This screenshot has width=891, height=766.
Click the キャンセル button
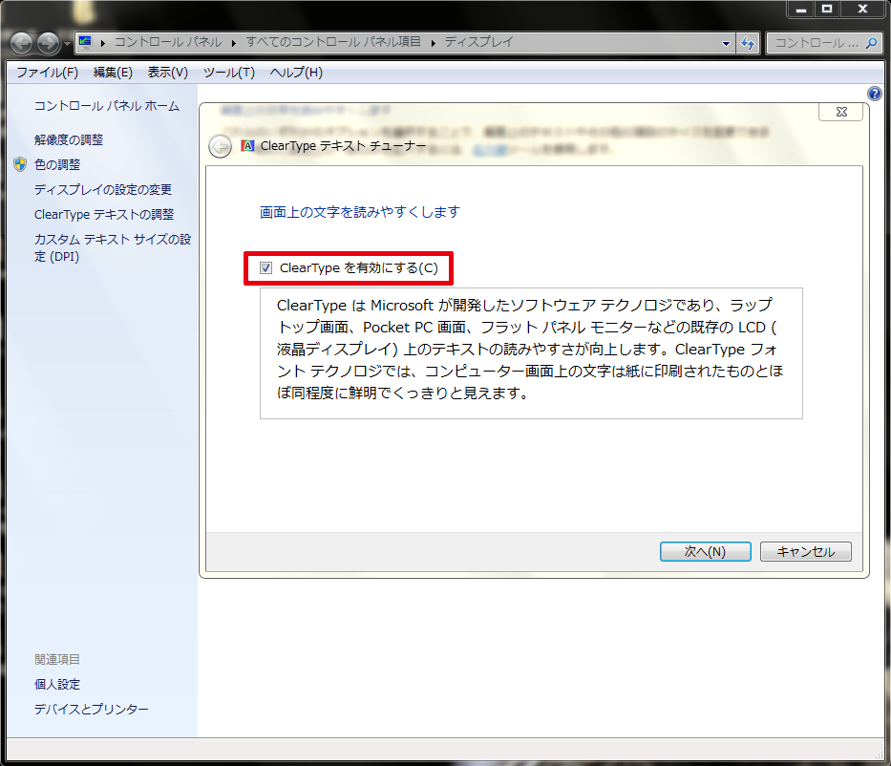[x=805, y=551]
